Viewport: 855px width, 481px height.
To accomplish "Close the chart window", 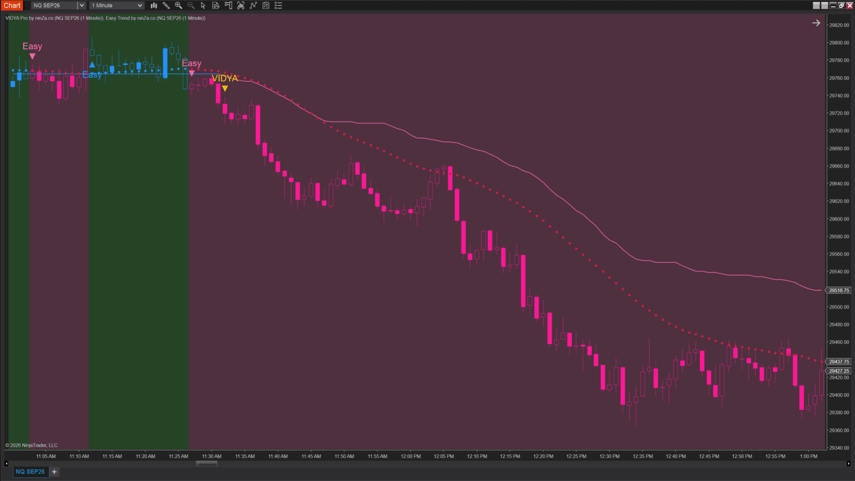I will (849, 5).
